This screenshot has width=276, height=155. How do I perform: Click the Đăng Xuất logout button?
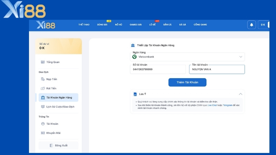[x=58, y=145]
